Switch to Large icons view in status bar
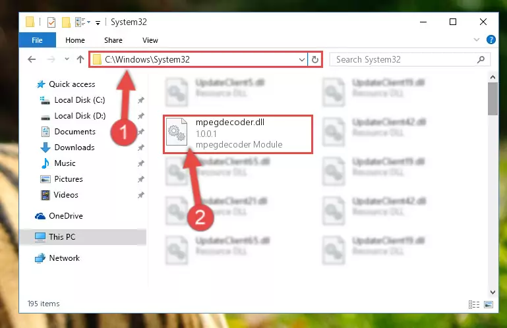This screenshot has height=328, width=507. point(489,304)
